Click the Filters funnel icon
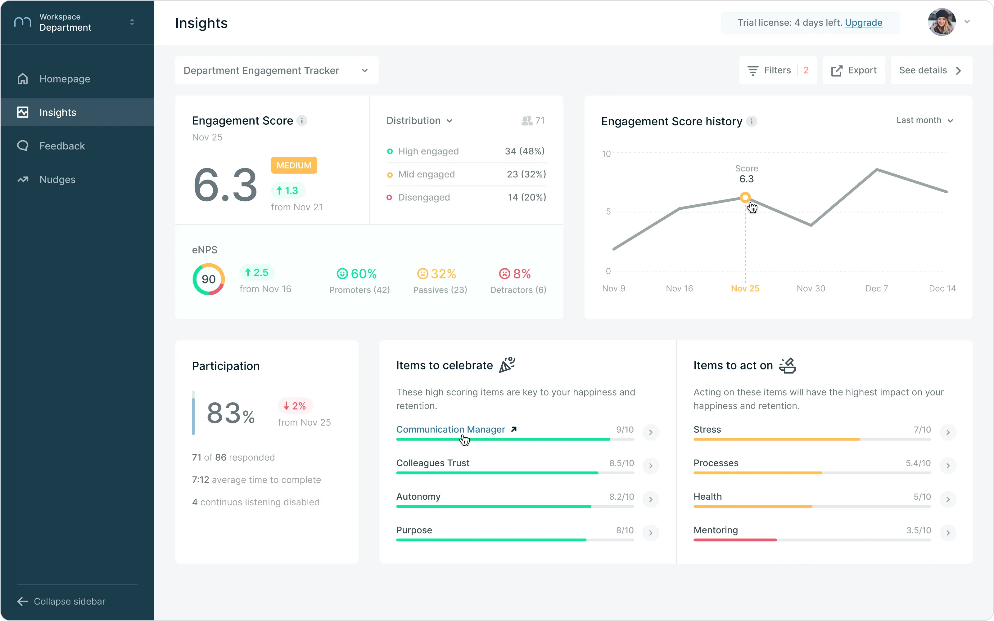994x621 pixels. (752, 71)
